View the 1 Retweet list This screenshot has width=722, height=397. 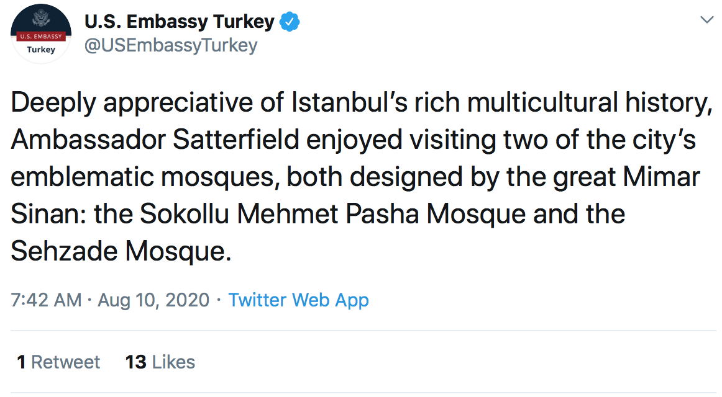pyautogui.click(x=58, y=362)
